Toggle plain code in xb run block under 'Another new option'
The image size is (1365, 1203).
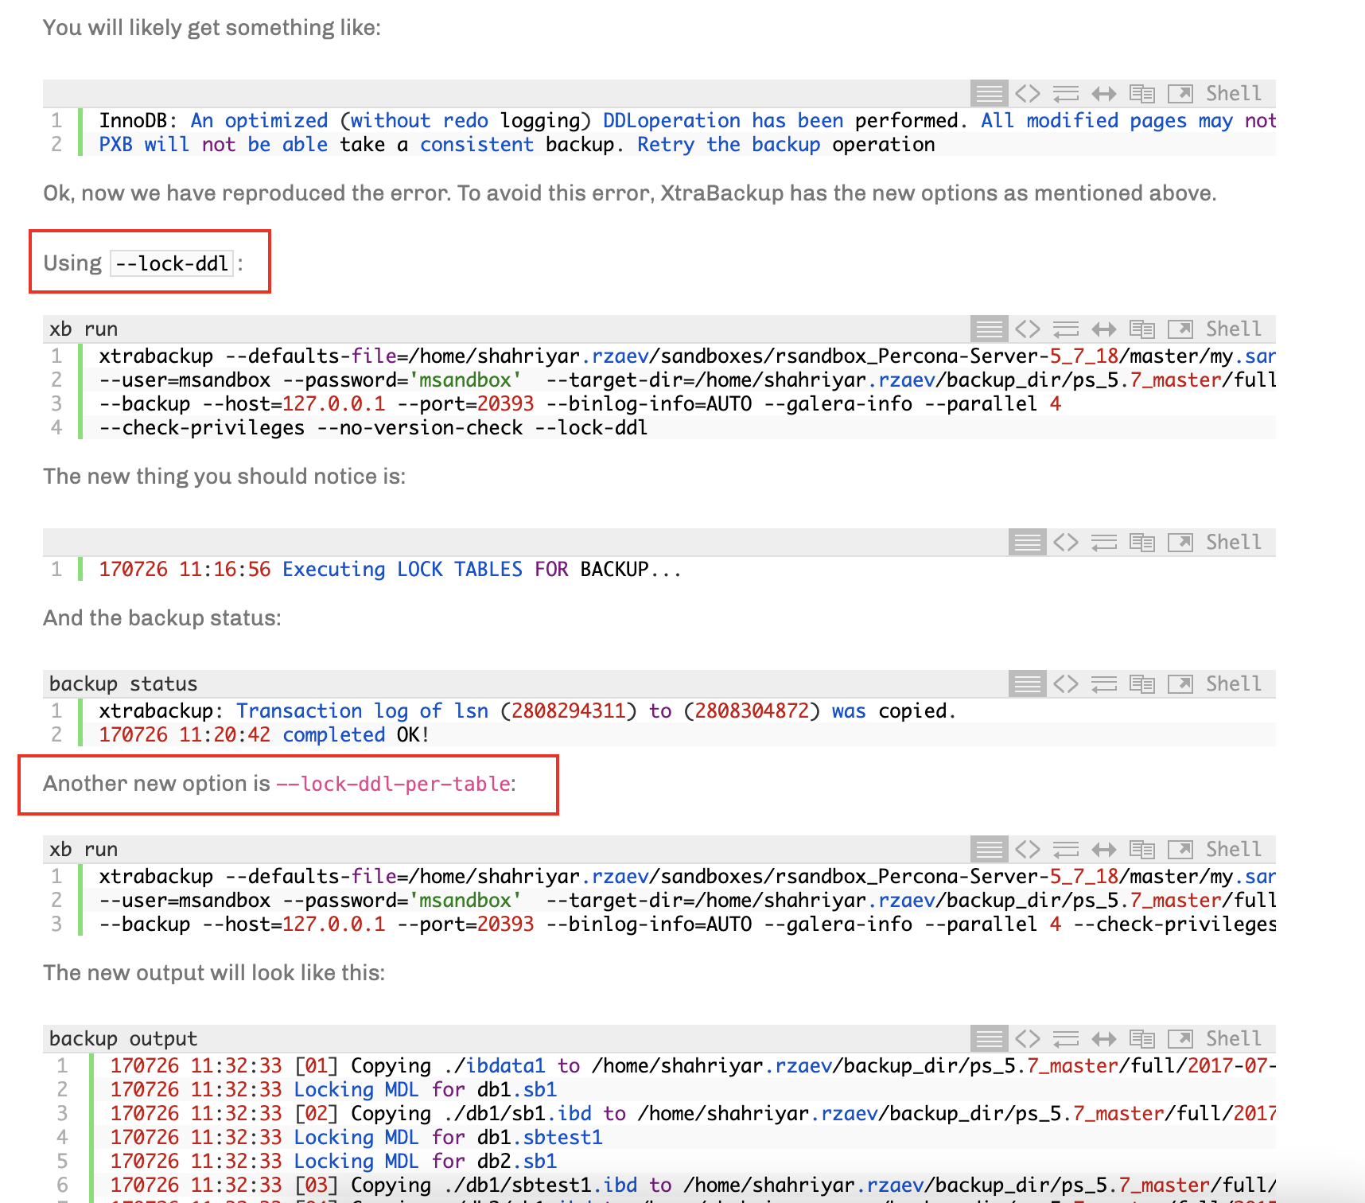click(1028, 850)
